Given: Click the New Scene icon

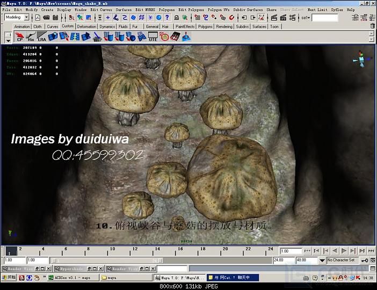Looking at the screenshot, I should [38, 18].
